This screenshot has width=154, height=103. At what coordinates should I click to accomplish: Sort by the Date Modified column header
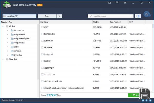(x=119, y=22)
